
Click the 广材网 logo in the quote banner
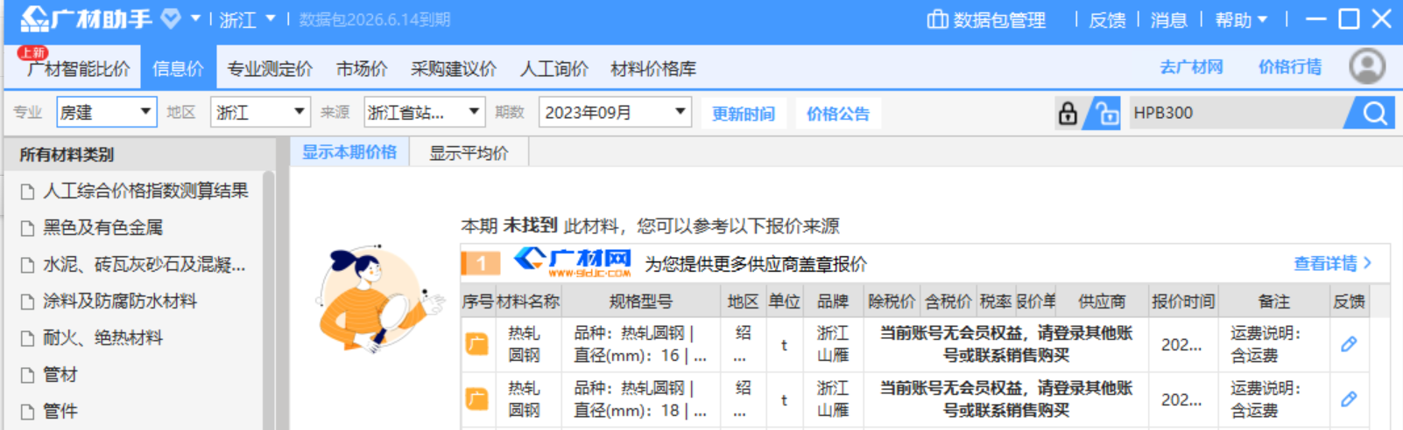572,261
